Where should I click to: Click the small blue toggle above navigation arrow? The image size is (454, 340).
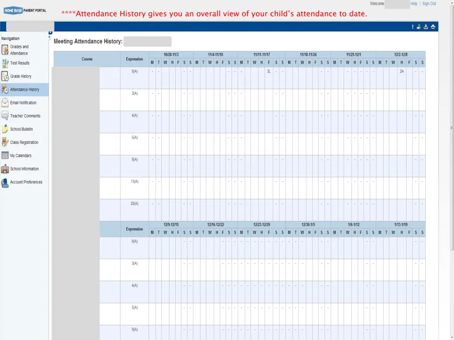point(51,33)
